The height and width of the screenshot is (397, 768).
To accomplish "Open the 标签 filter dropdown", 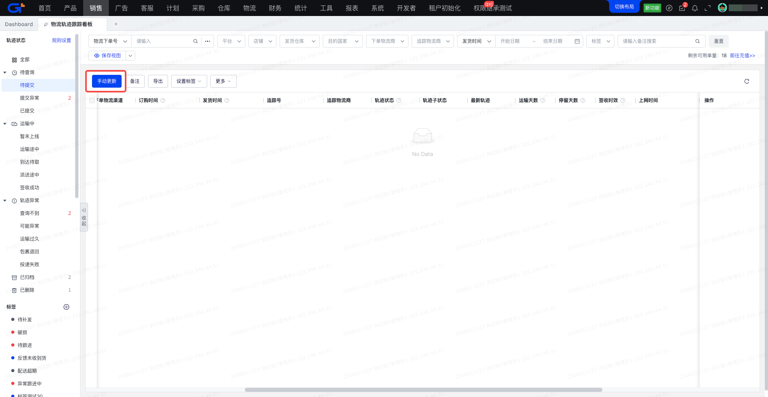I will pyautogui.click(x=600, y=41).
